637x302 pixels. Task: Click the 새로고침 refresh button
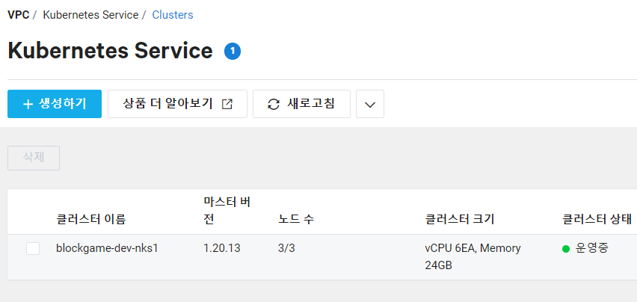point(301,104)
